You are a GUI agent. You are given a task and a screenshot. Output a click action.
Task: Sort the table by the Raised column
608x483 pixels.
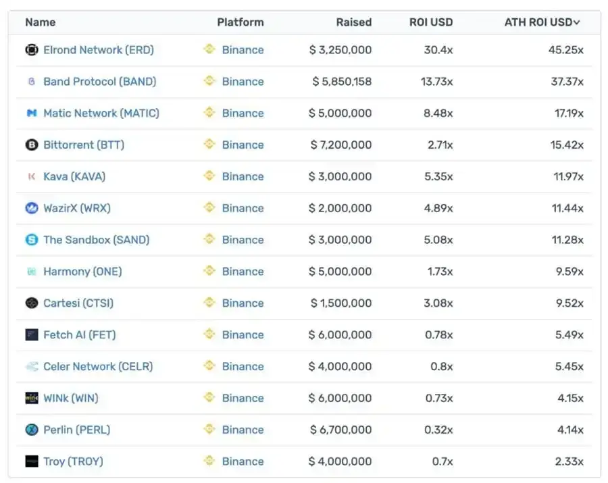[353, 22]
